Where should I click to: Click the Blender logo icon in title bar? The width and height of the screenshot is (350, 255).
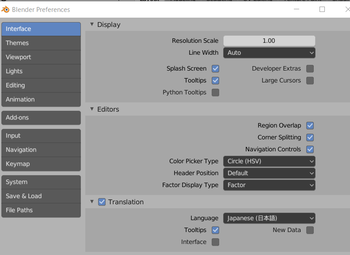[x=5, y=10]
